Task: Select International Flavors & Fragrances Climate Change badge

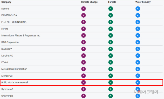Action: (83, 35)
